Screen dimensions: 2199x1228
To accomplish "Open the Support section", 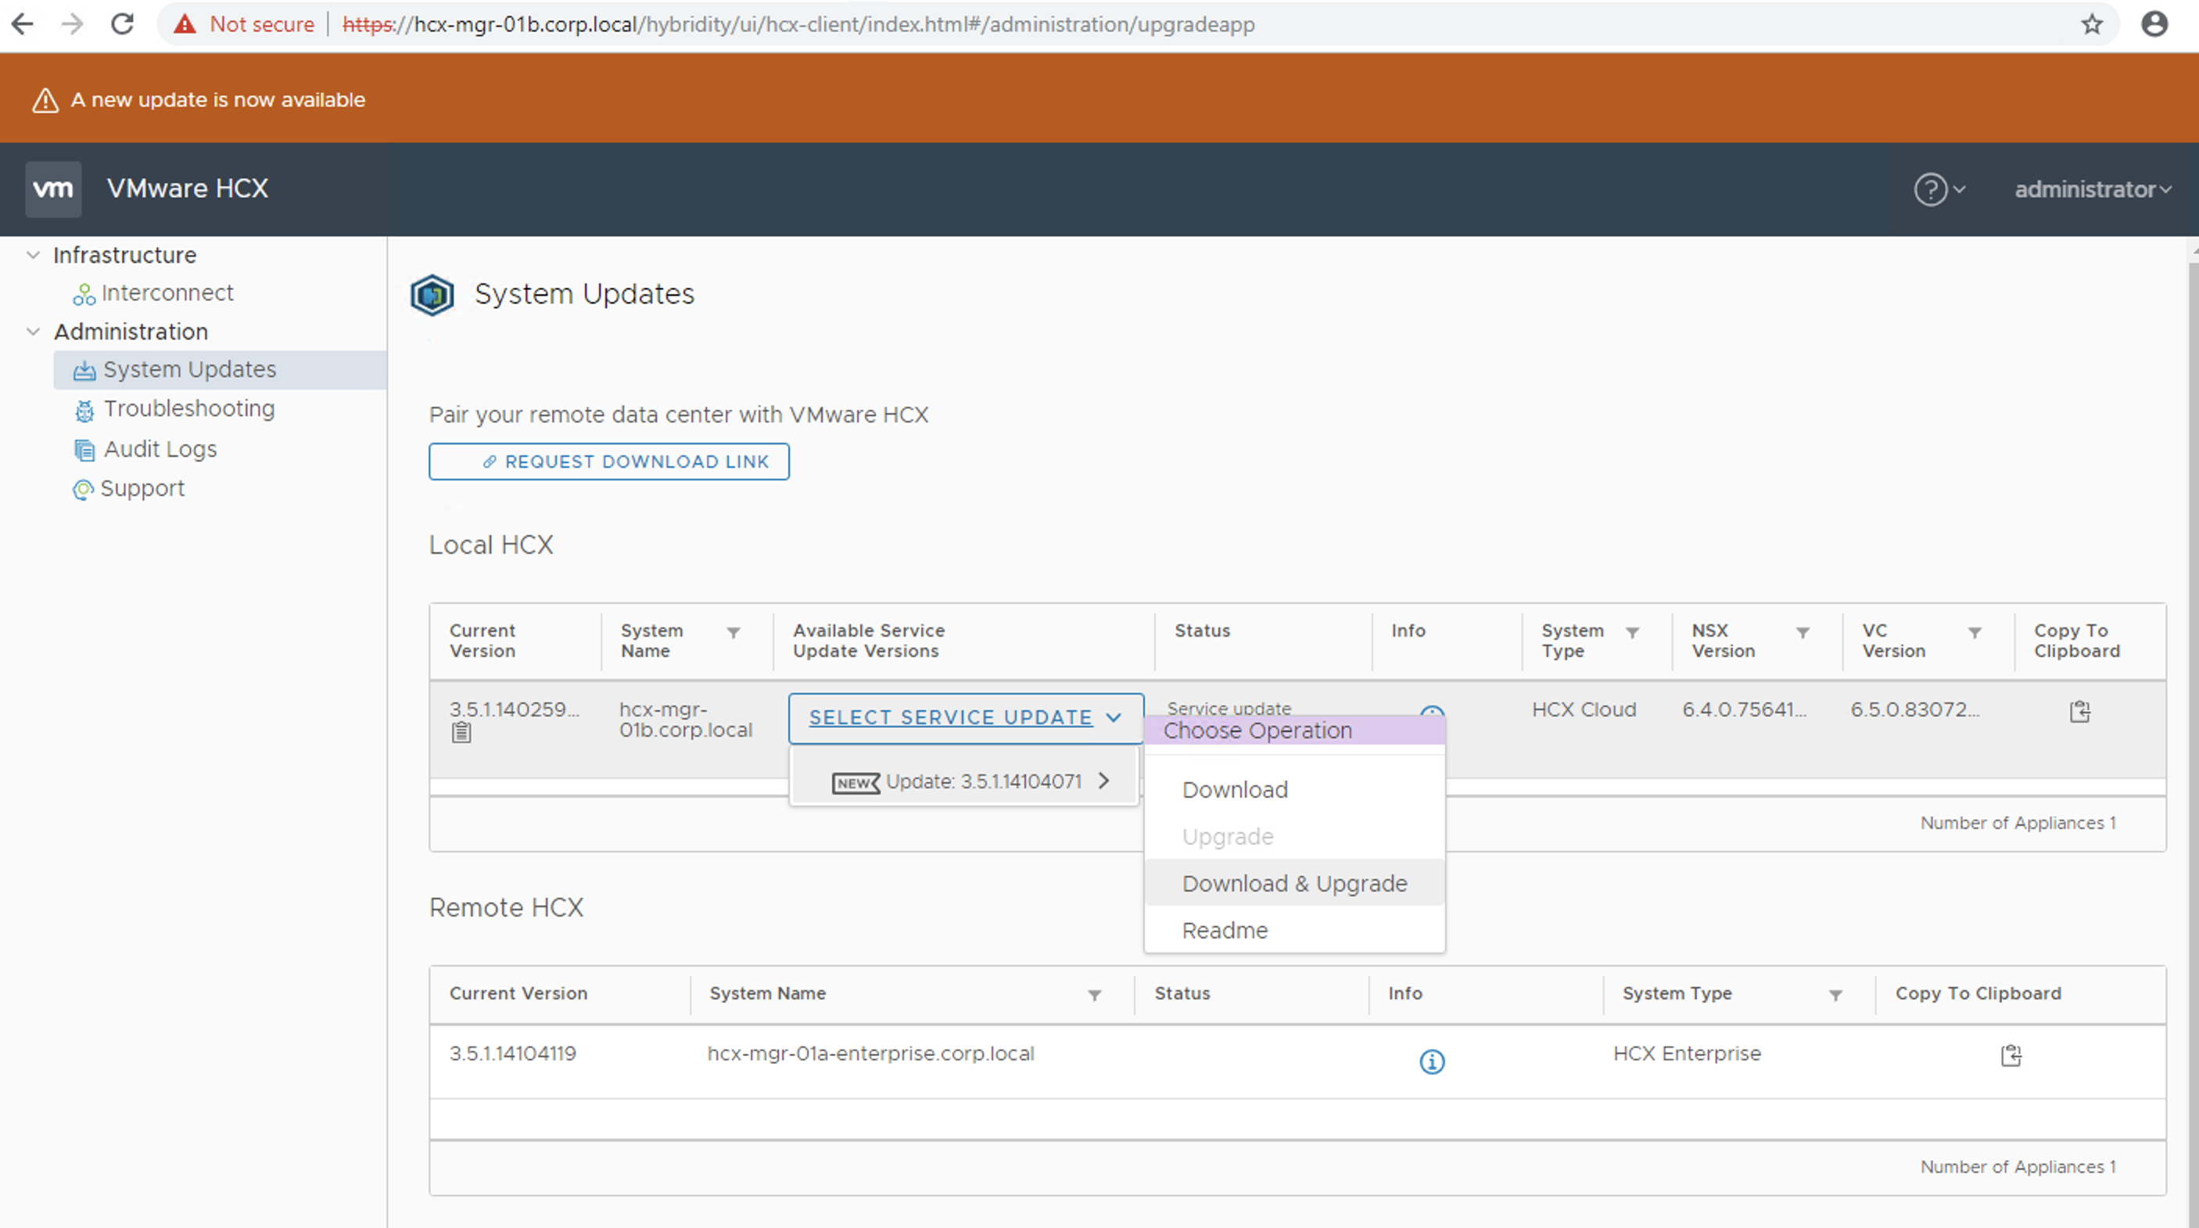I will 142,487.
